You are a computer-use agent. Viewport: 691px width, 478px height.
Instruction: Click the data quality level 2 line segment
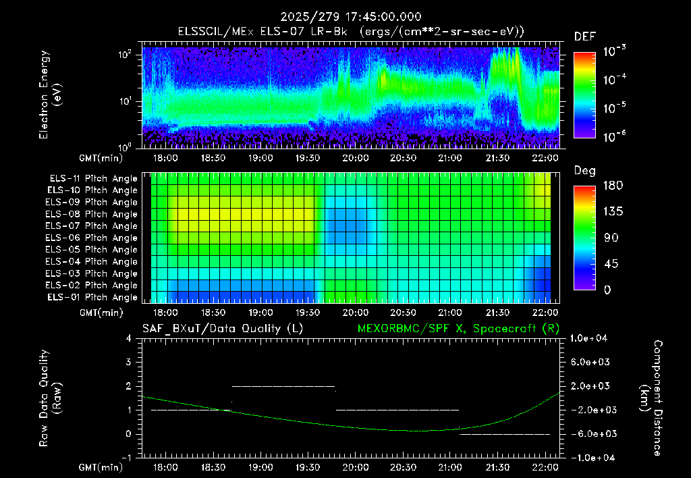click(283, 386)
